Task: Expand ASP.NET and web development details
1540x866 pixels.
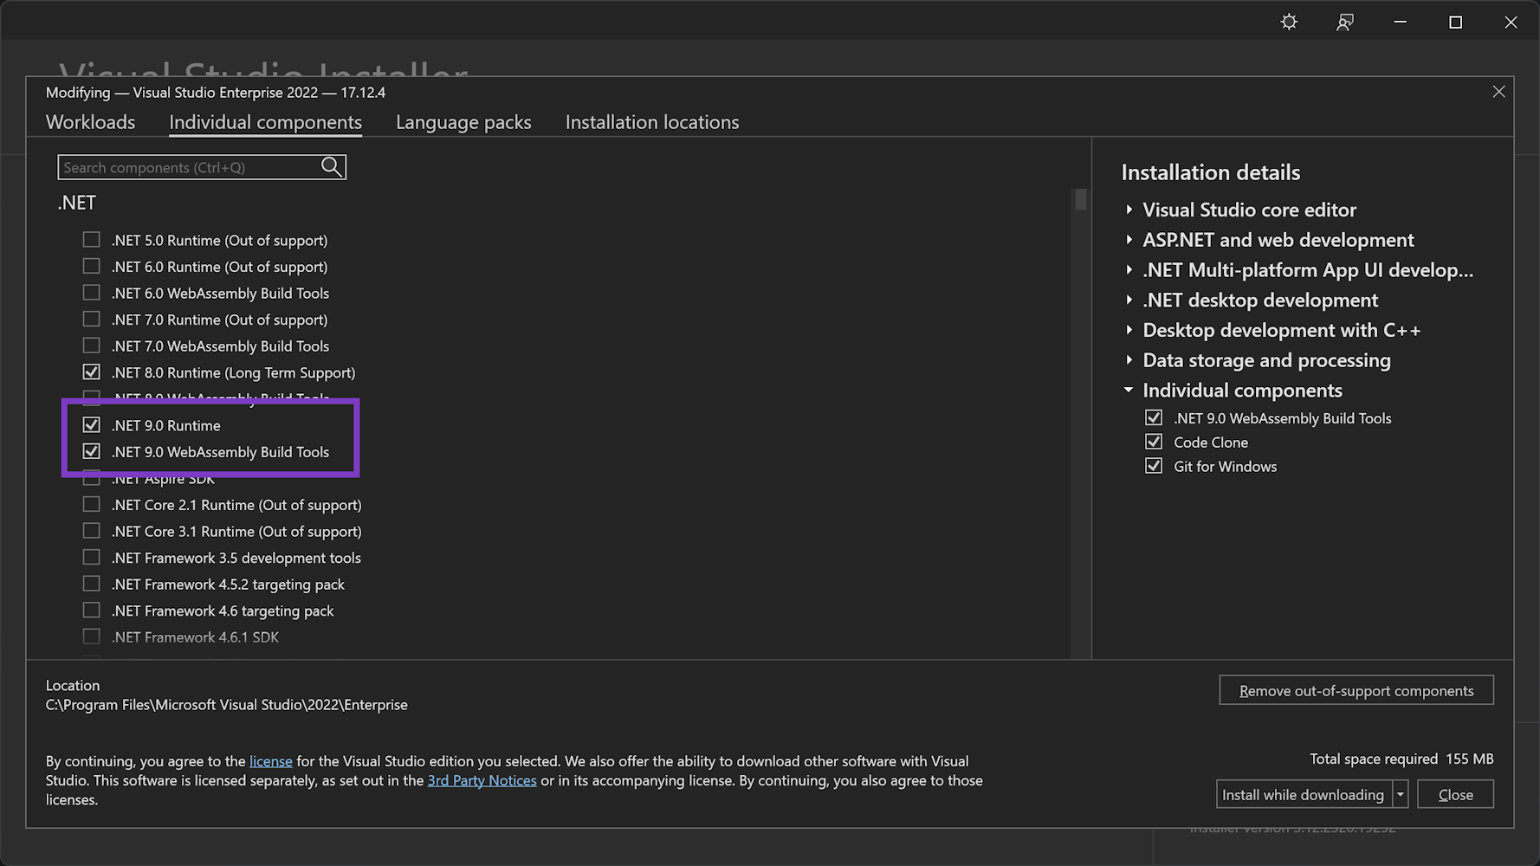Action: 1129,240
